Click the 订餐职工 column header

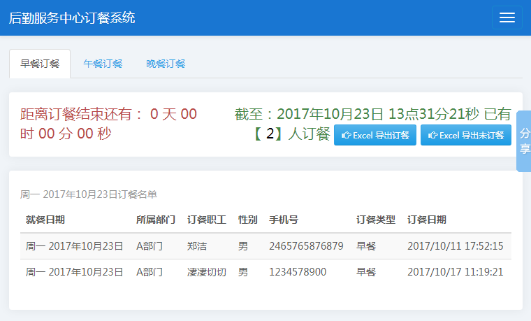(x=207, y=220)
